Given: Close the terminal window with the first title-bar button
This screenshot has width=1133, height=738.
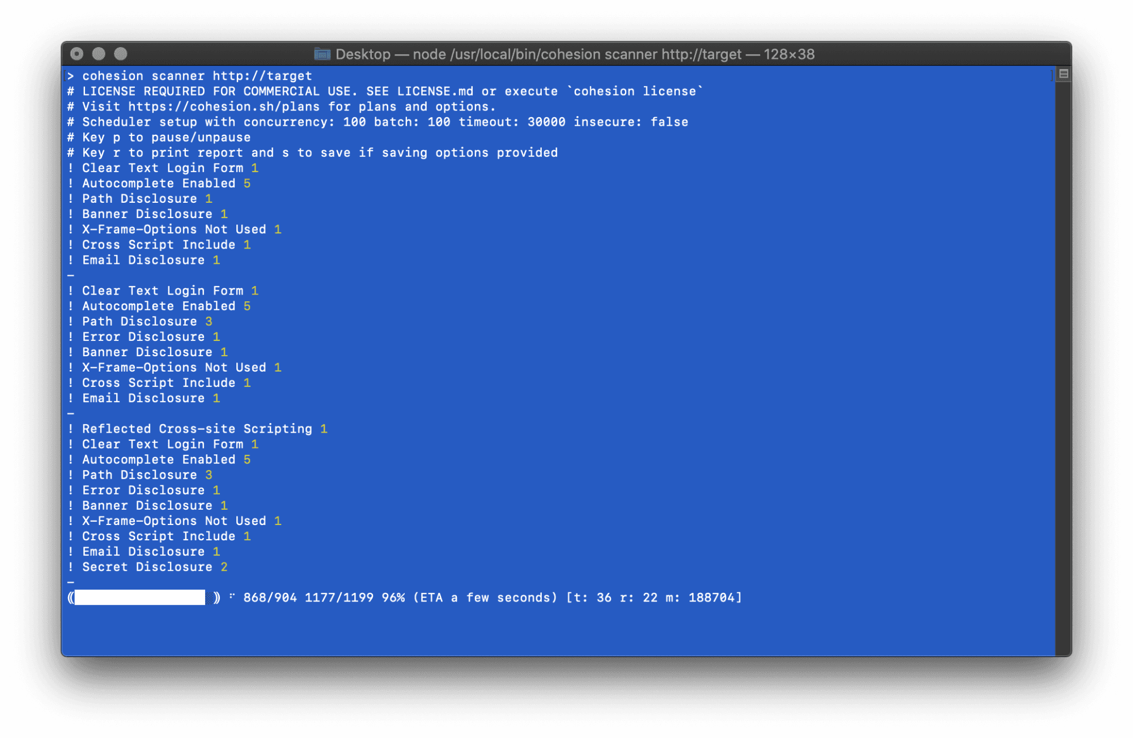Looking at the screenshot, I should click(77, 54).
